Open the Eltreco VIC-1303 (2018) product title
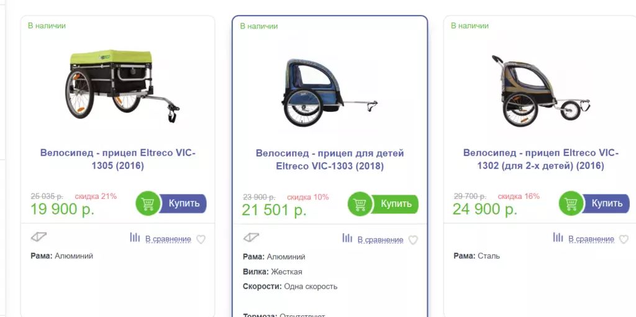636x317 pixels. [x=330, y=160]
